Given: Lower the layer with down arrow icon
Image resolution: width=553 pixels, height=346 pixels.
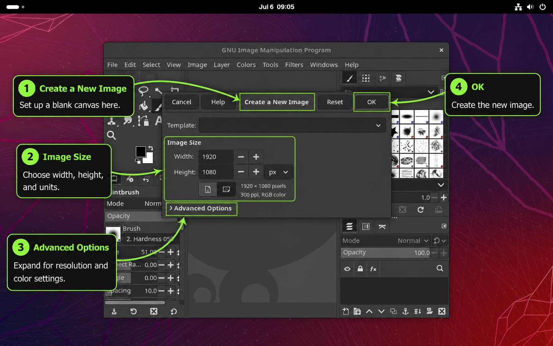Looking at the screenshot, I should click(381, 311).
